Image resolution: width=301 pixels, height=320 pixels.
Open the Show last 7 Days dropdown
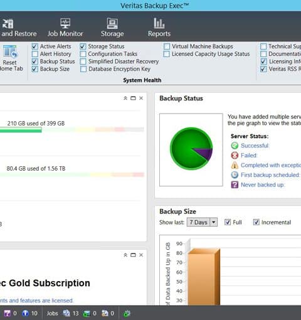click(202, 222)
